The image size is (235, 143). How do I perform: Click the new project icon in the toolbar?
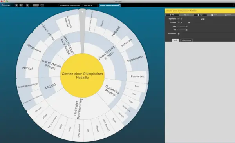coord(16,5)
